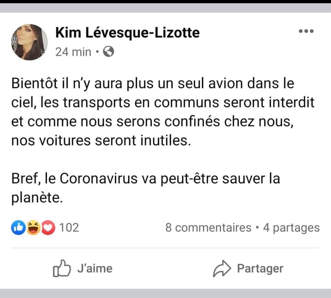Click the word "planète" ending the post
Viewport: 331px width, 298px height.
click(x=37, y=198)
